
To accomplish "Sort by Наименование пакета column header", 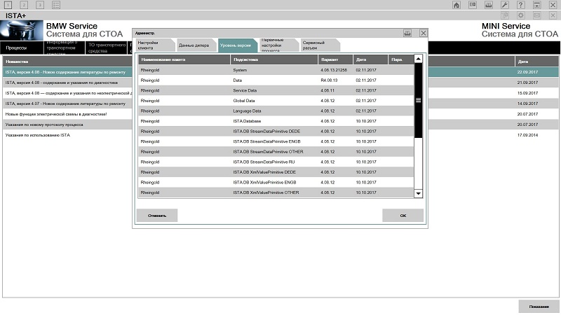I will pyautogui.click(x=184, y=59).
